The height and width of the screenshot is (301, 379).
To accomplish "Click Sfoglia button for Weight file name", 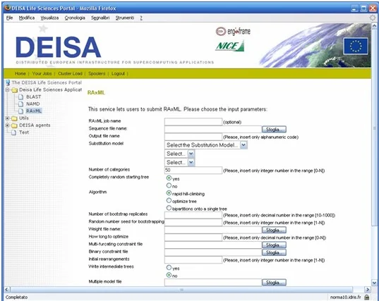I will 274,230.
